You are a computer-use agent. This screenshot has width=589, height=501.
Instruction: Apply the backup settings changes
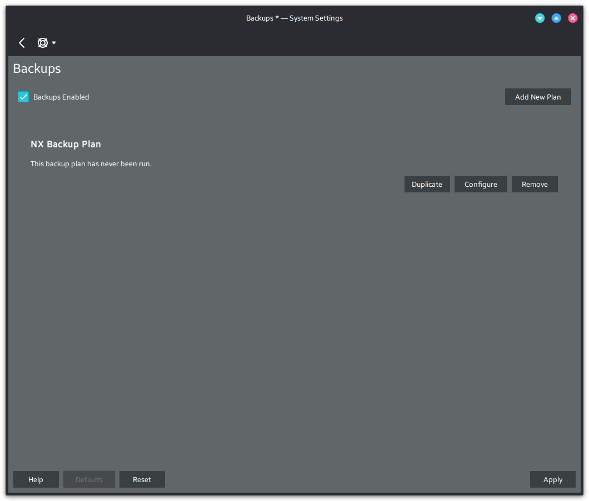[x=552, y=479]
